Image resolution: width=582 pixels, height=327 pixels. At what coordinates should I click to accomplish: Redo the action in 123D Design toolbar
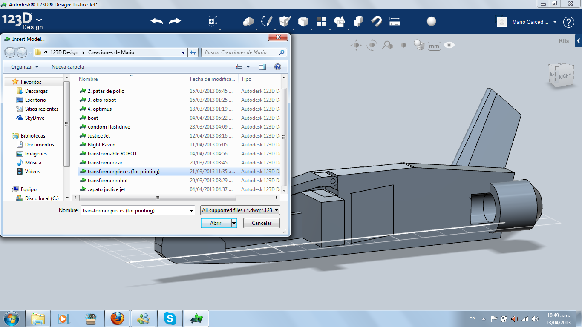click(175, 21)
